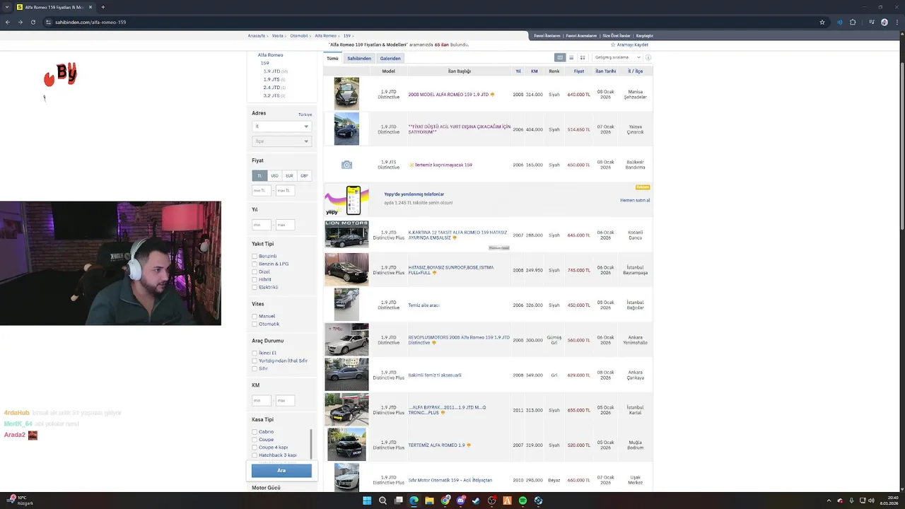The width and height of the screenshot is (905, 509).
Task: Click the info icon beside sorting dropdown
Action: [648, 57]
